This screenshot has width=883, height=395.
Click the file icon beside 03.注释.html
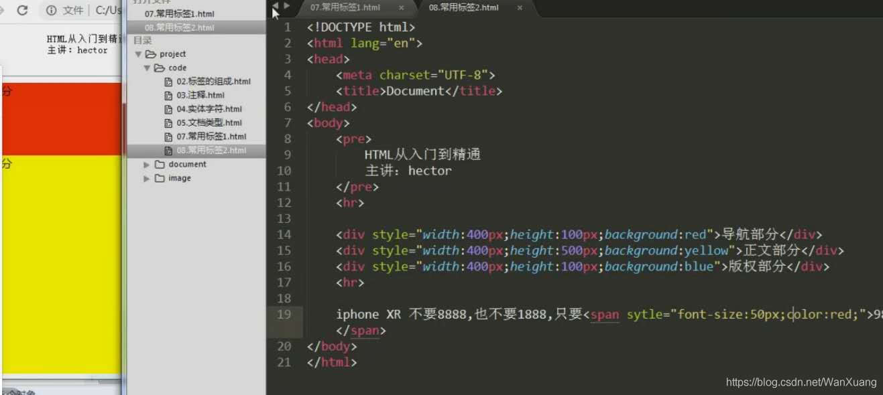(x=170, y=94)
